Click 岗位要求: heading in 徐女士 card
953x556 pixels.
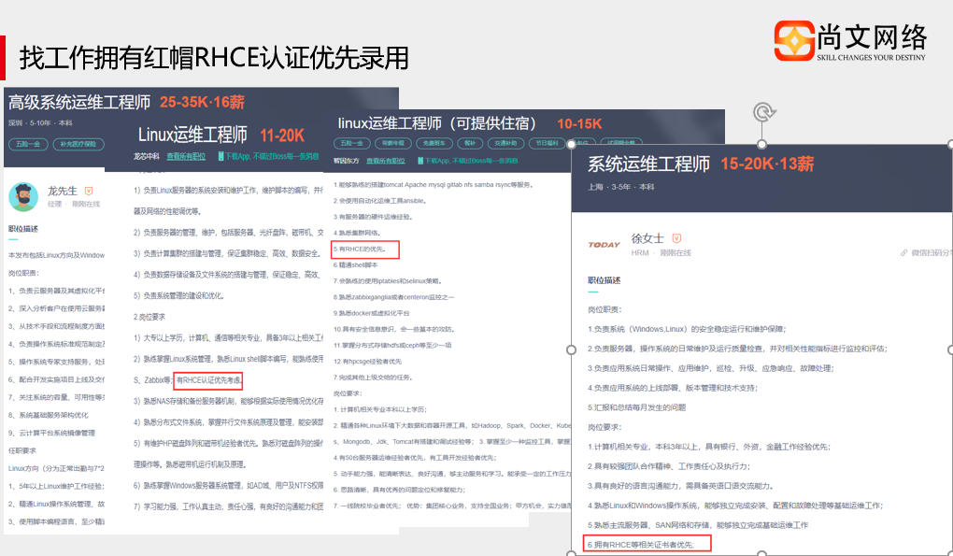coord(605,427)
